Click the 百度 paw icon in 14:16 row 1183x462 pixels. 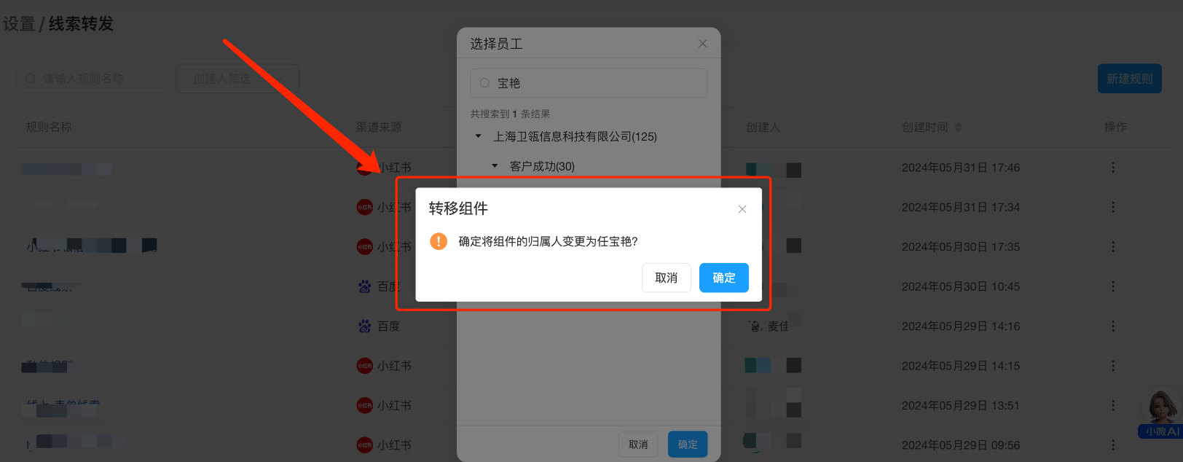click(x=365, y=326)
